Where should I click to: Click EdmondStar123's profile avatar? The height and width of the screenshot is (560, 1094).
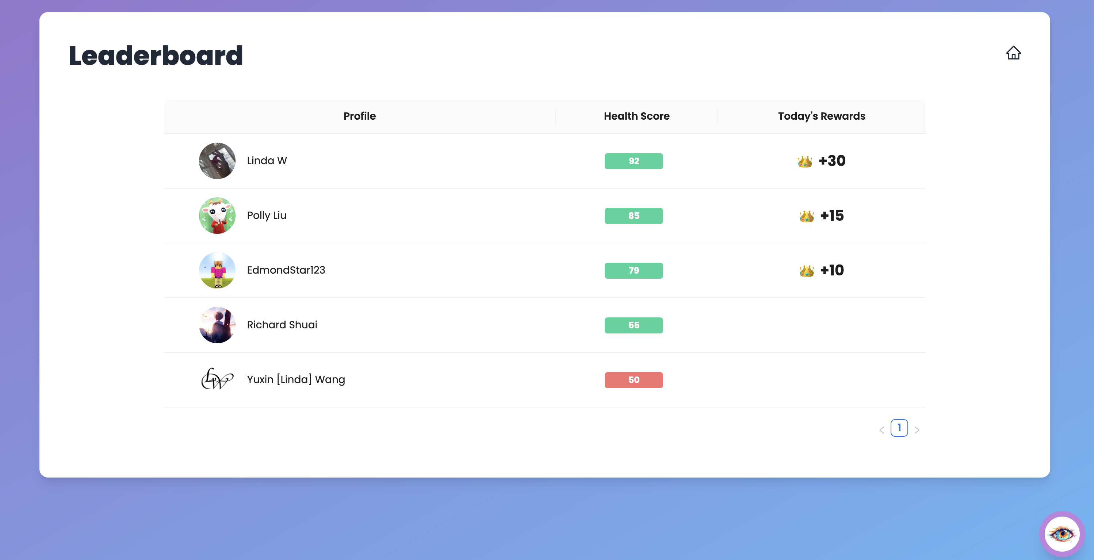tap(217, 270)
